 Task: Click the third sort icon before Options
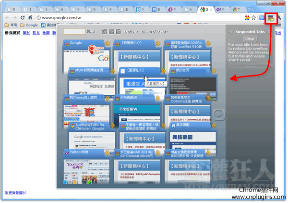pos(119,32)
